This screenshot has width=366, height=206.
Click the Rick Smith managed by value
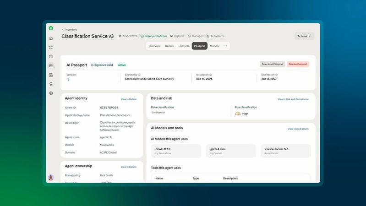pos(106,175)
